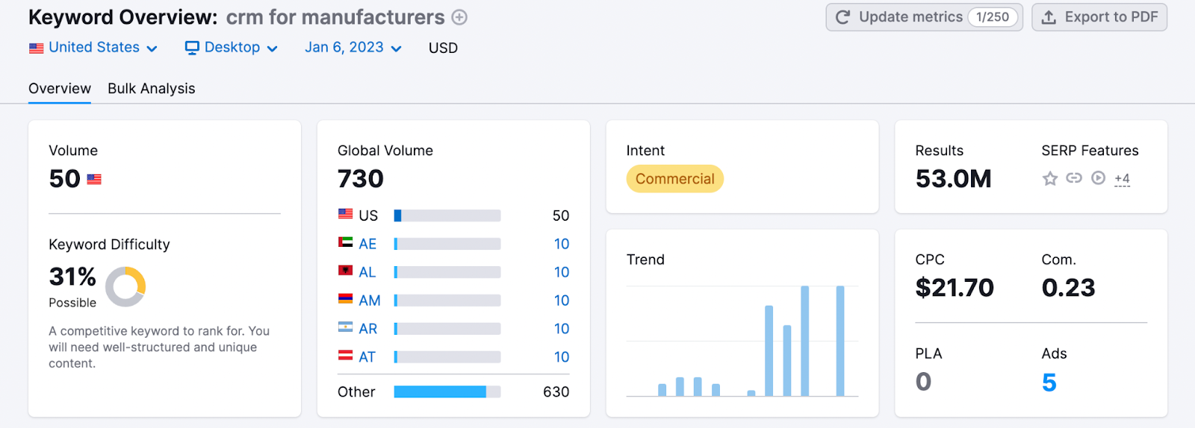Viewport: 1195px width, 428px height.
Task: Click the Argentina flag icon
Action: pos(345,328)
